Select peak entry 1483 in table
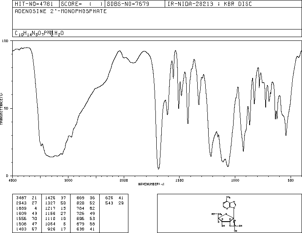Image resolution: width=302 pixels, height=233 pixels. 27,229
